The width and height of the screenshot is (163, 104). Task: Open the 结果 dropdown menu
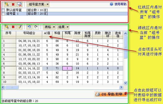pos(63,27)
